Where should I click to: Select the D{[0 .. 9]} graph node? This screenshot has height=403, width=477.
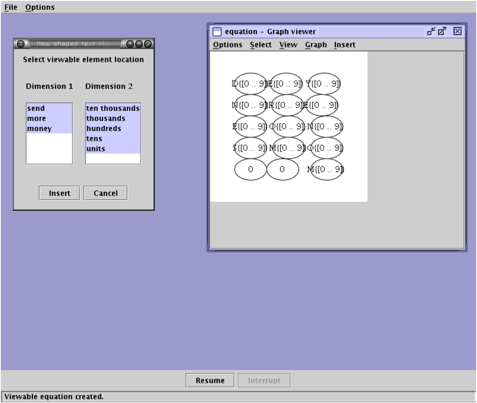(x=250, y=84)
